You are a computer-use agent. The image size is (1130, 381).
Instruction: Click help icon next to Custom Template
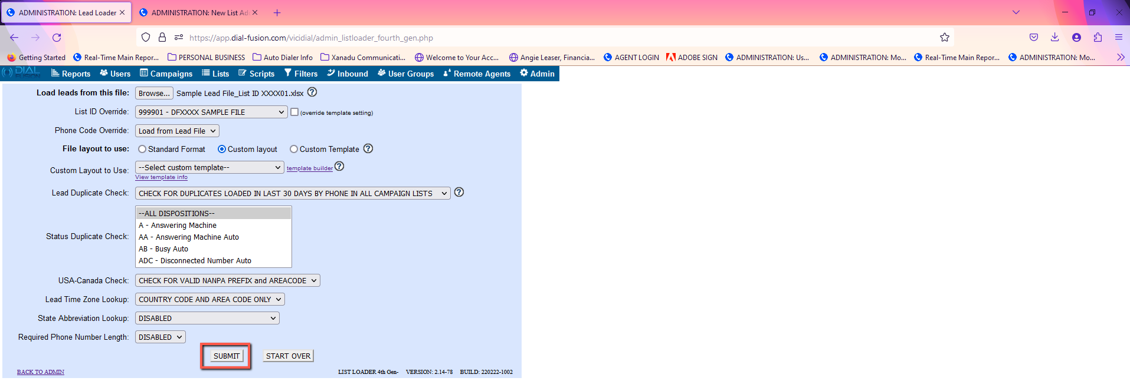[368, 148]
